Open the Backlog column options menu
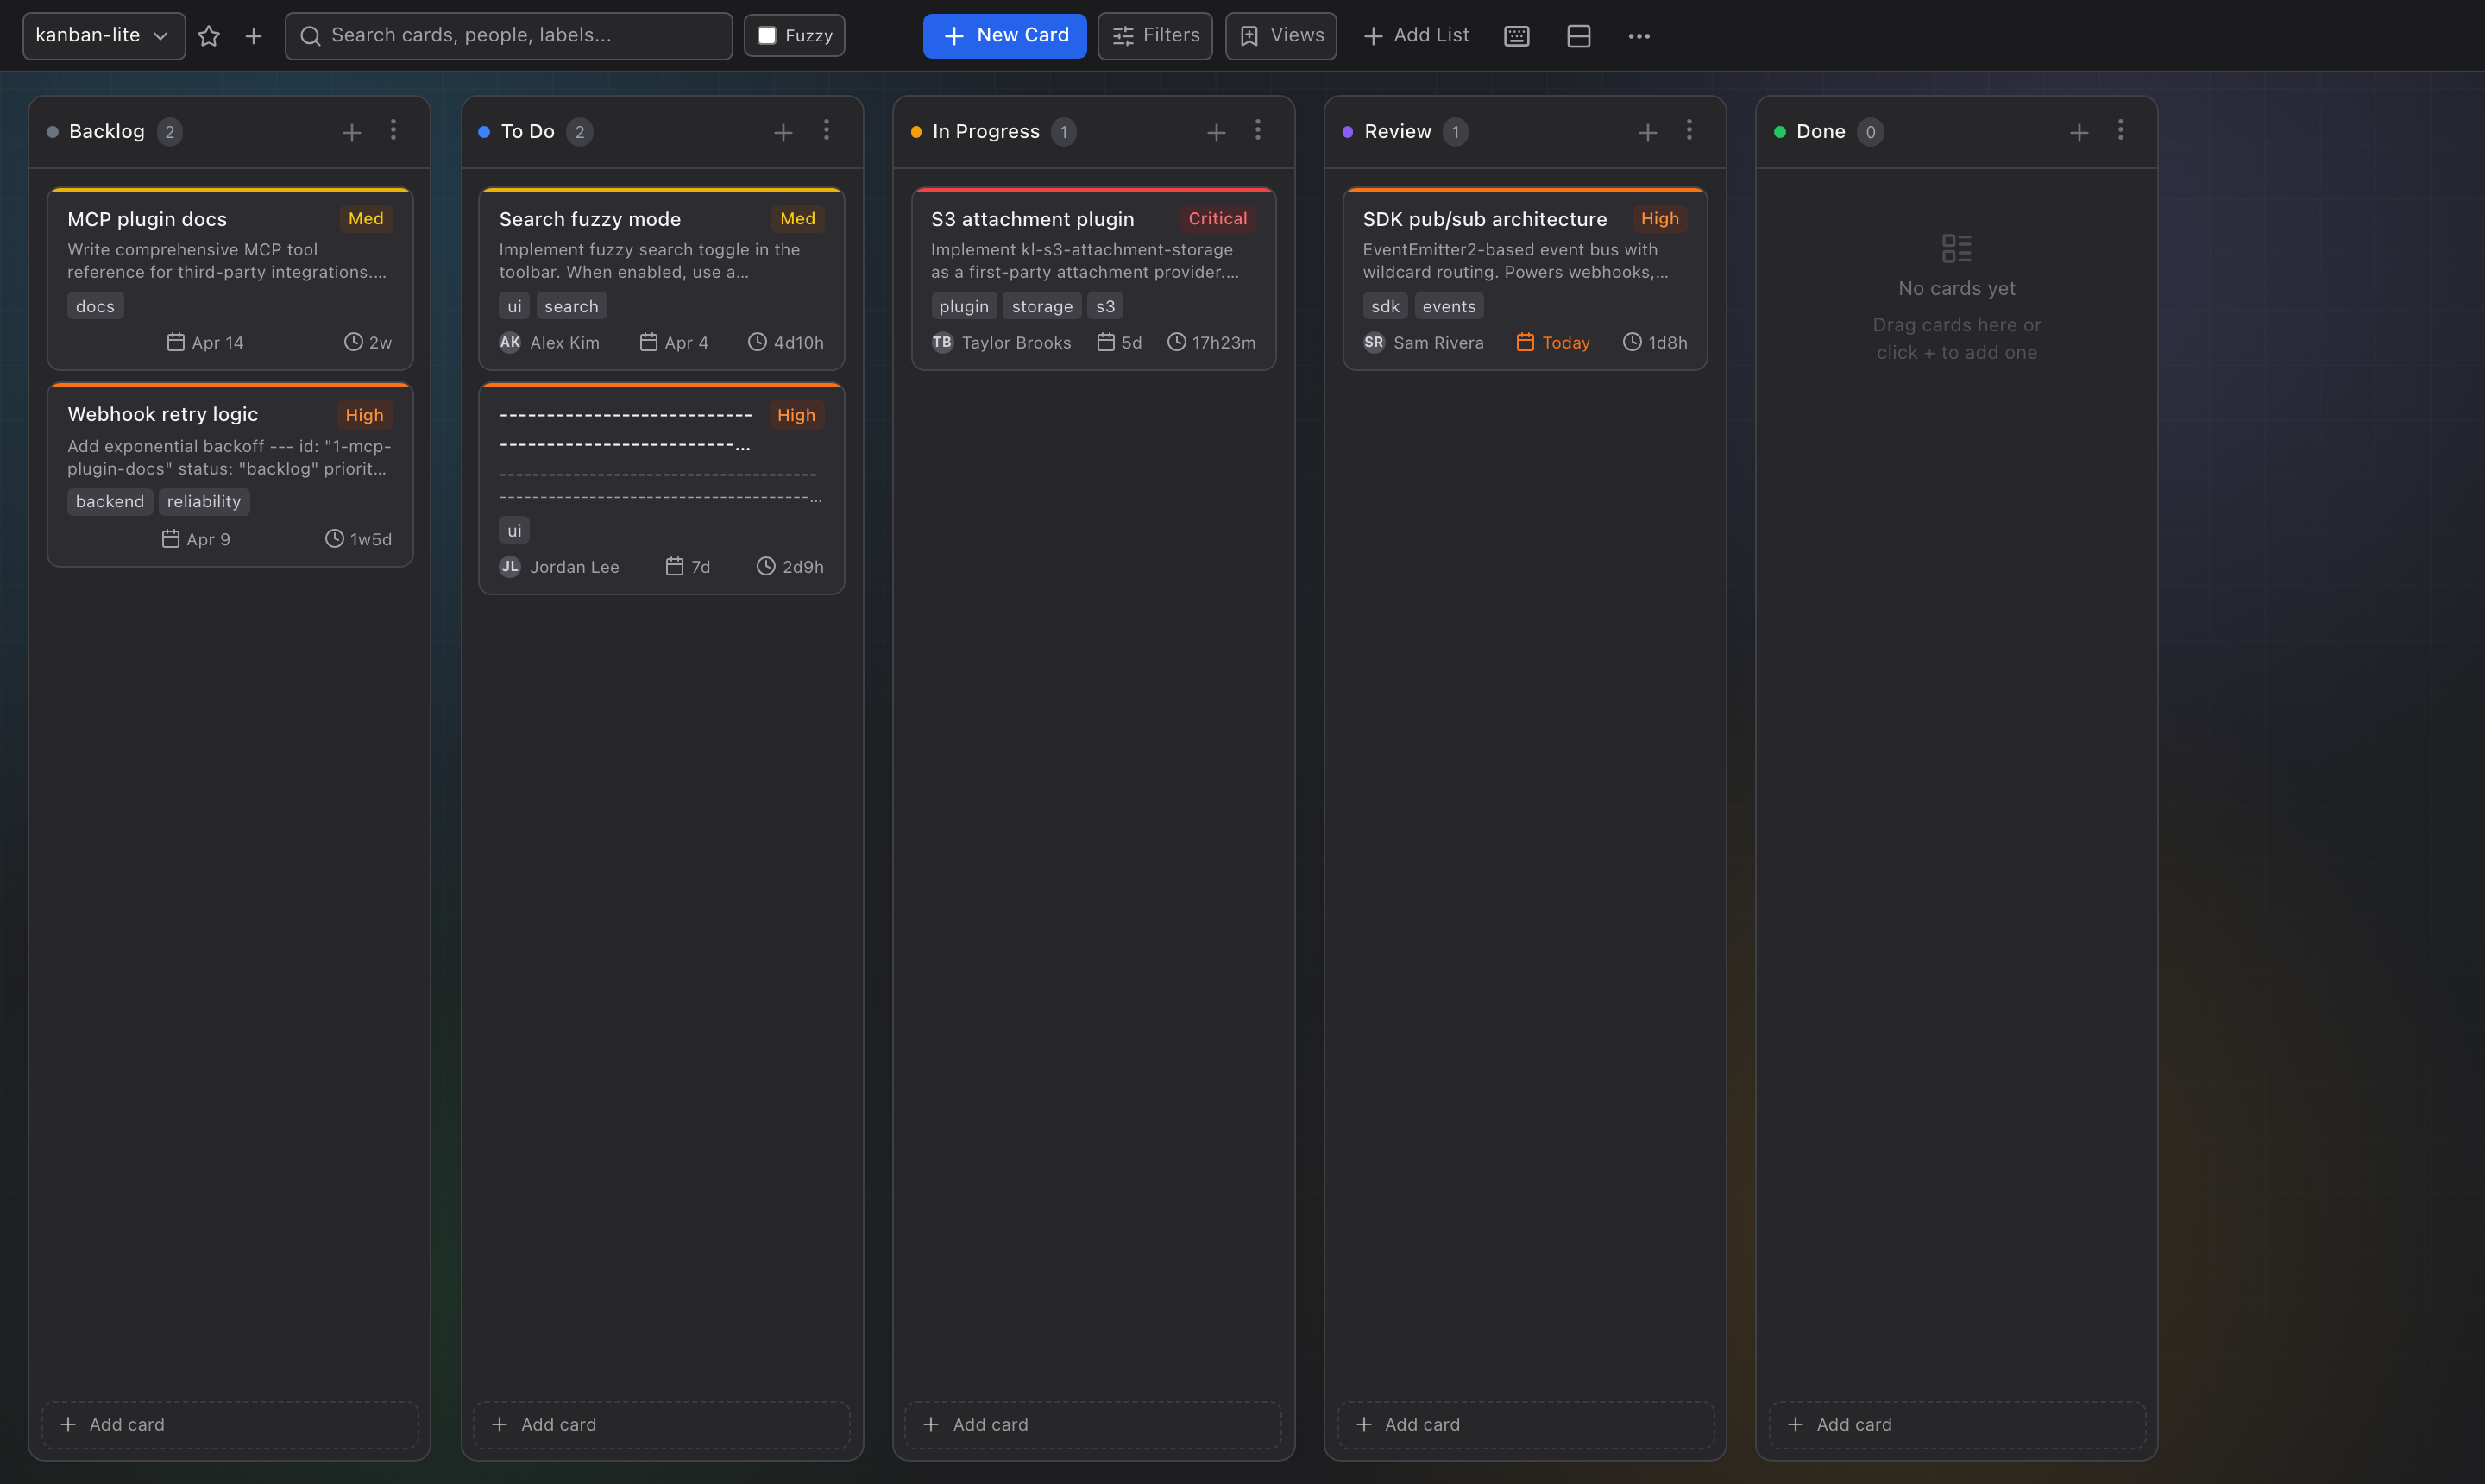This screenshot has width=2485, height=1484. 393,131
